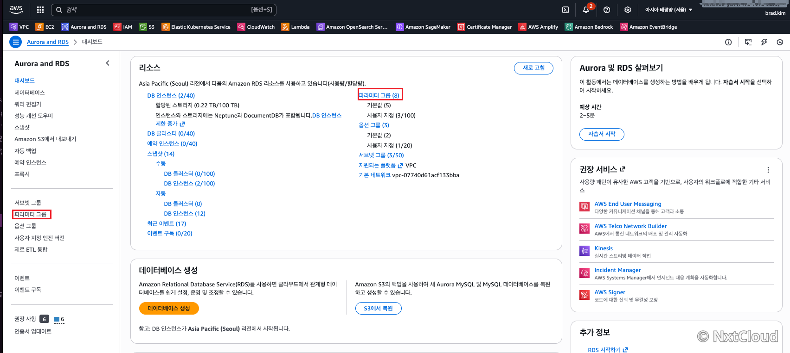This screenshot has width=790, height=353.
Task: Open 사용자 지정 엔진 버전 in sidebar
Action: pyautogui.click(x=39, y=238)
